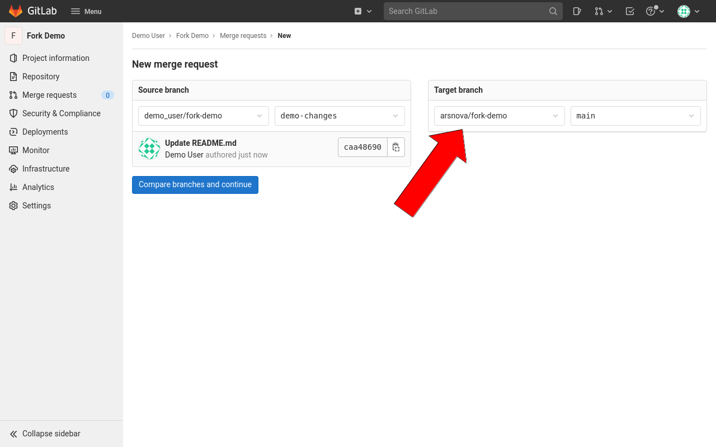
Task: Click the New merge request heading
Action: pyautogui.click(x=175, y=64)
